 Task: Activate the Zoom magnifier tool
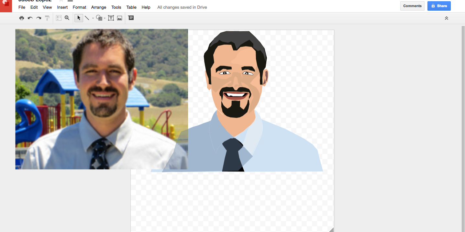click(67, 18)
